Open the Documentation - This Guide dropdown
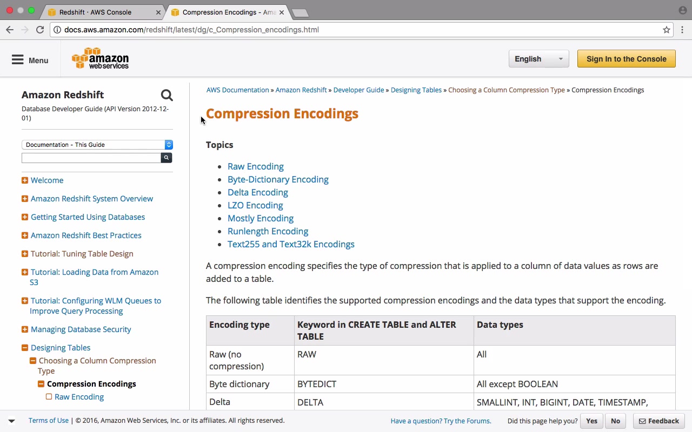 click(97, 145)
